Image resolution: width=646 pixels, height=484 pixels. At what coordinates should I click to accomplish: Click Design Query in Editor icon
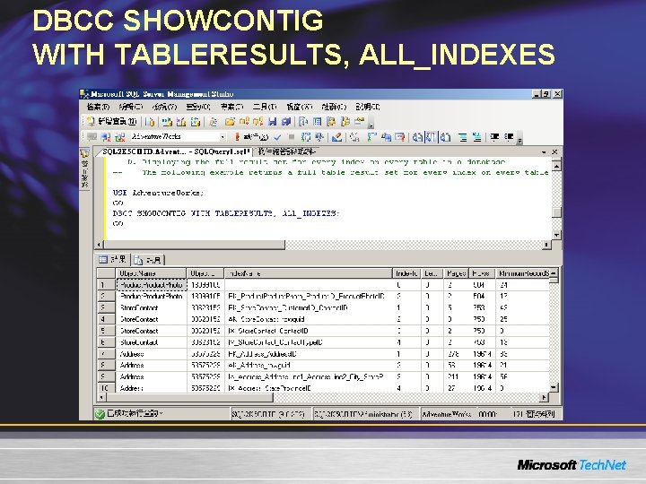click(x=336, y=136)
